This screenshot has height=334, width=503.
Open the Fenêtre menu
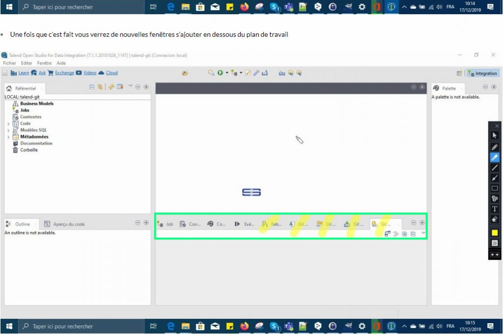click(44, 63)
